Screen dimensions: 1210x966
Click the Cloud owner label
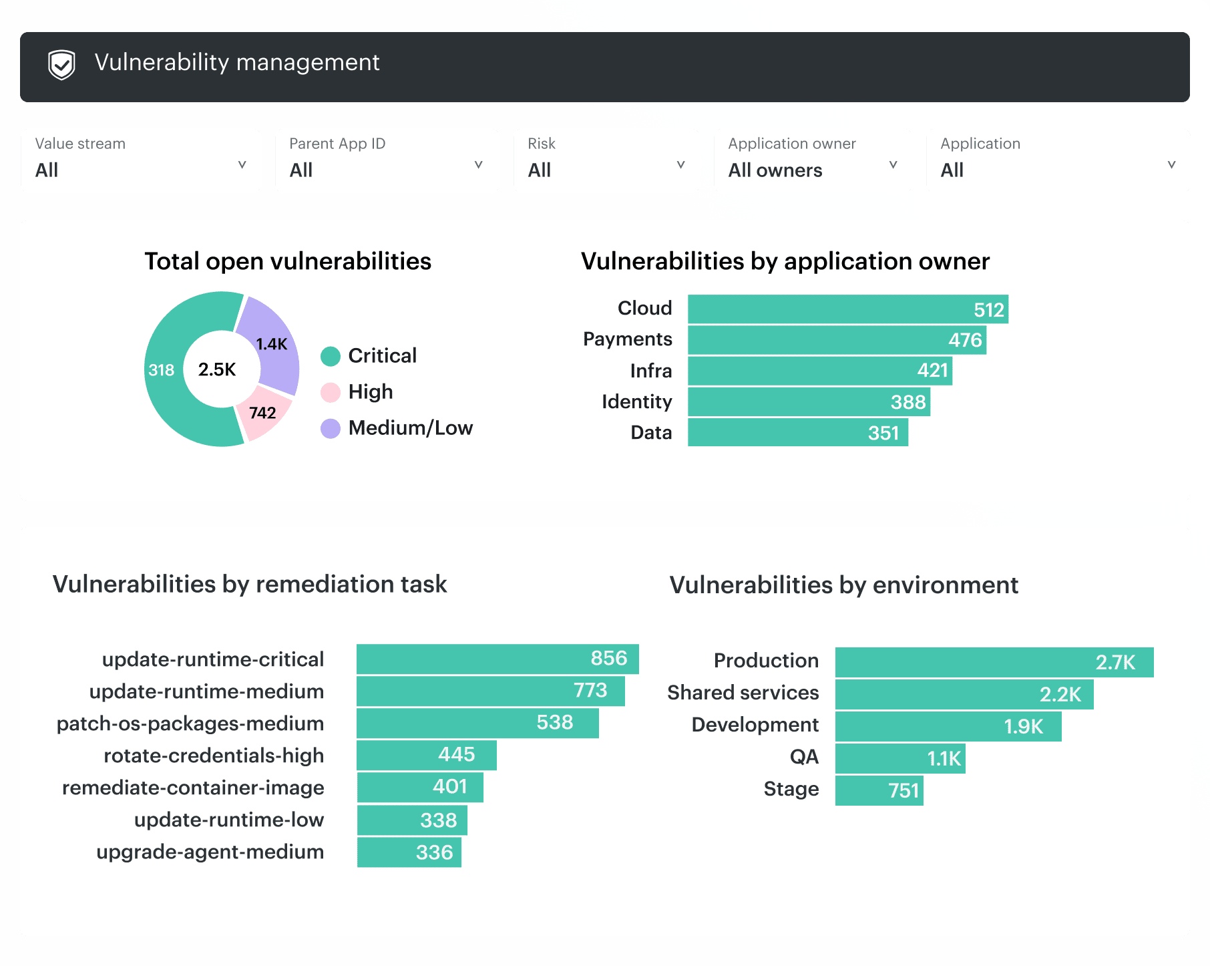click(x=645, y=308)
